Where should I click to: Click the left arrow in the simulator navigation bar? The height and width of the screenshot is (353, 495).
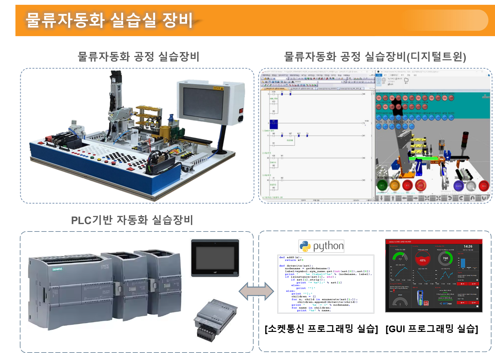tap(404, 198)
